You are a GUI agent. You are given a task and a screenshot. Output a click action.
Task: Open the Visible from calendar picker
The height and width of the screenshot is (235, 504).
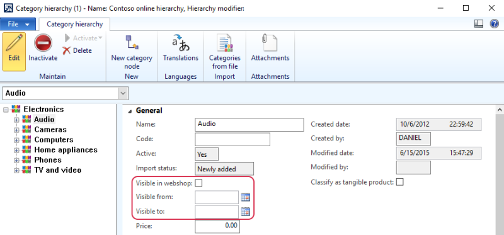point(245,197)
